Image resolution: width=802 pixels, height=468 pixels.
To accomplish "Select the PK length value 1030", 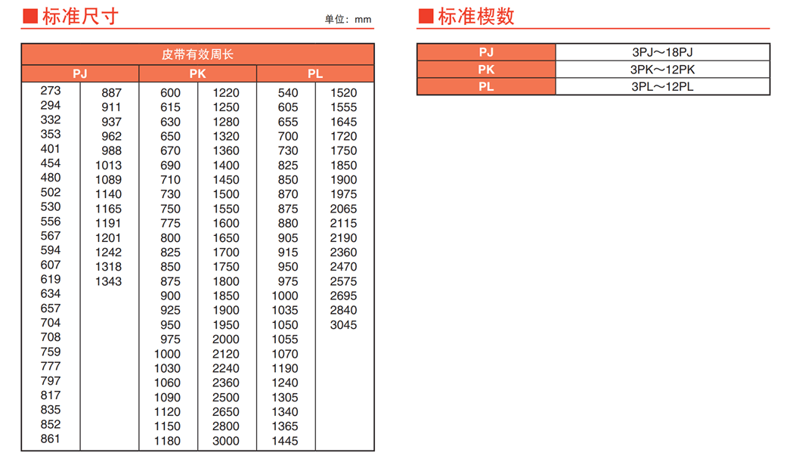I will pyautogui.click(x=167, y=369).
